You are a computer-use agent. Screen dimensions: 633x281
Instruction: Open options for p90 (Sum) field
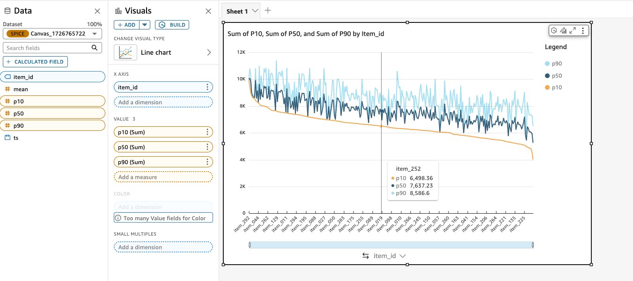[207, 162]
